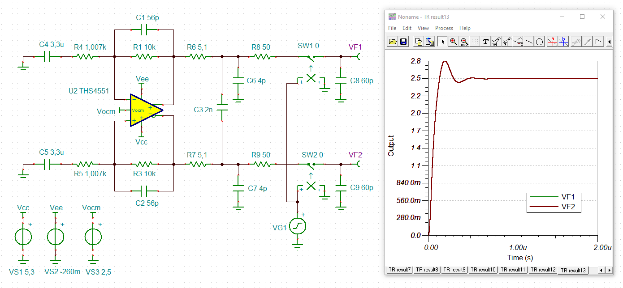Activate the zoom in magnifier
This screenshot has width=623, height=288.
click(453, 42)
